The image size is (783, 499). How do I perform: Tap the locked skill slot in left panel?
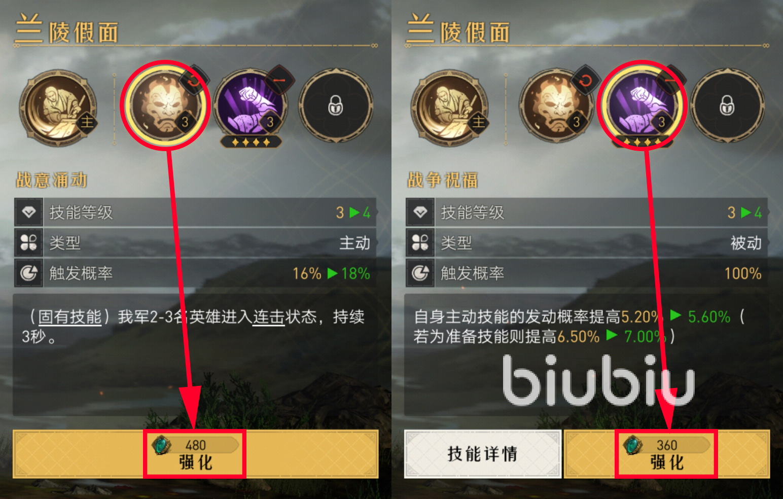tap(336, 106)
